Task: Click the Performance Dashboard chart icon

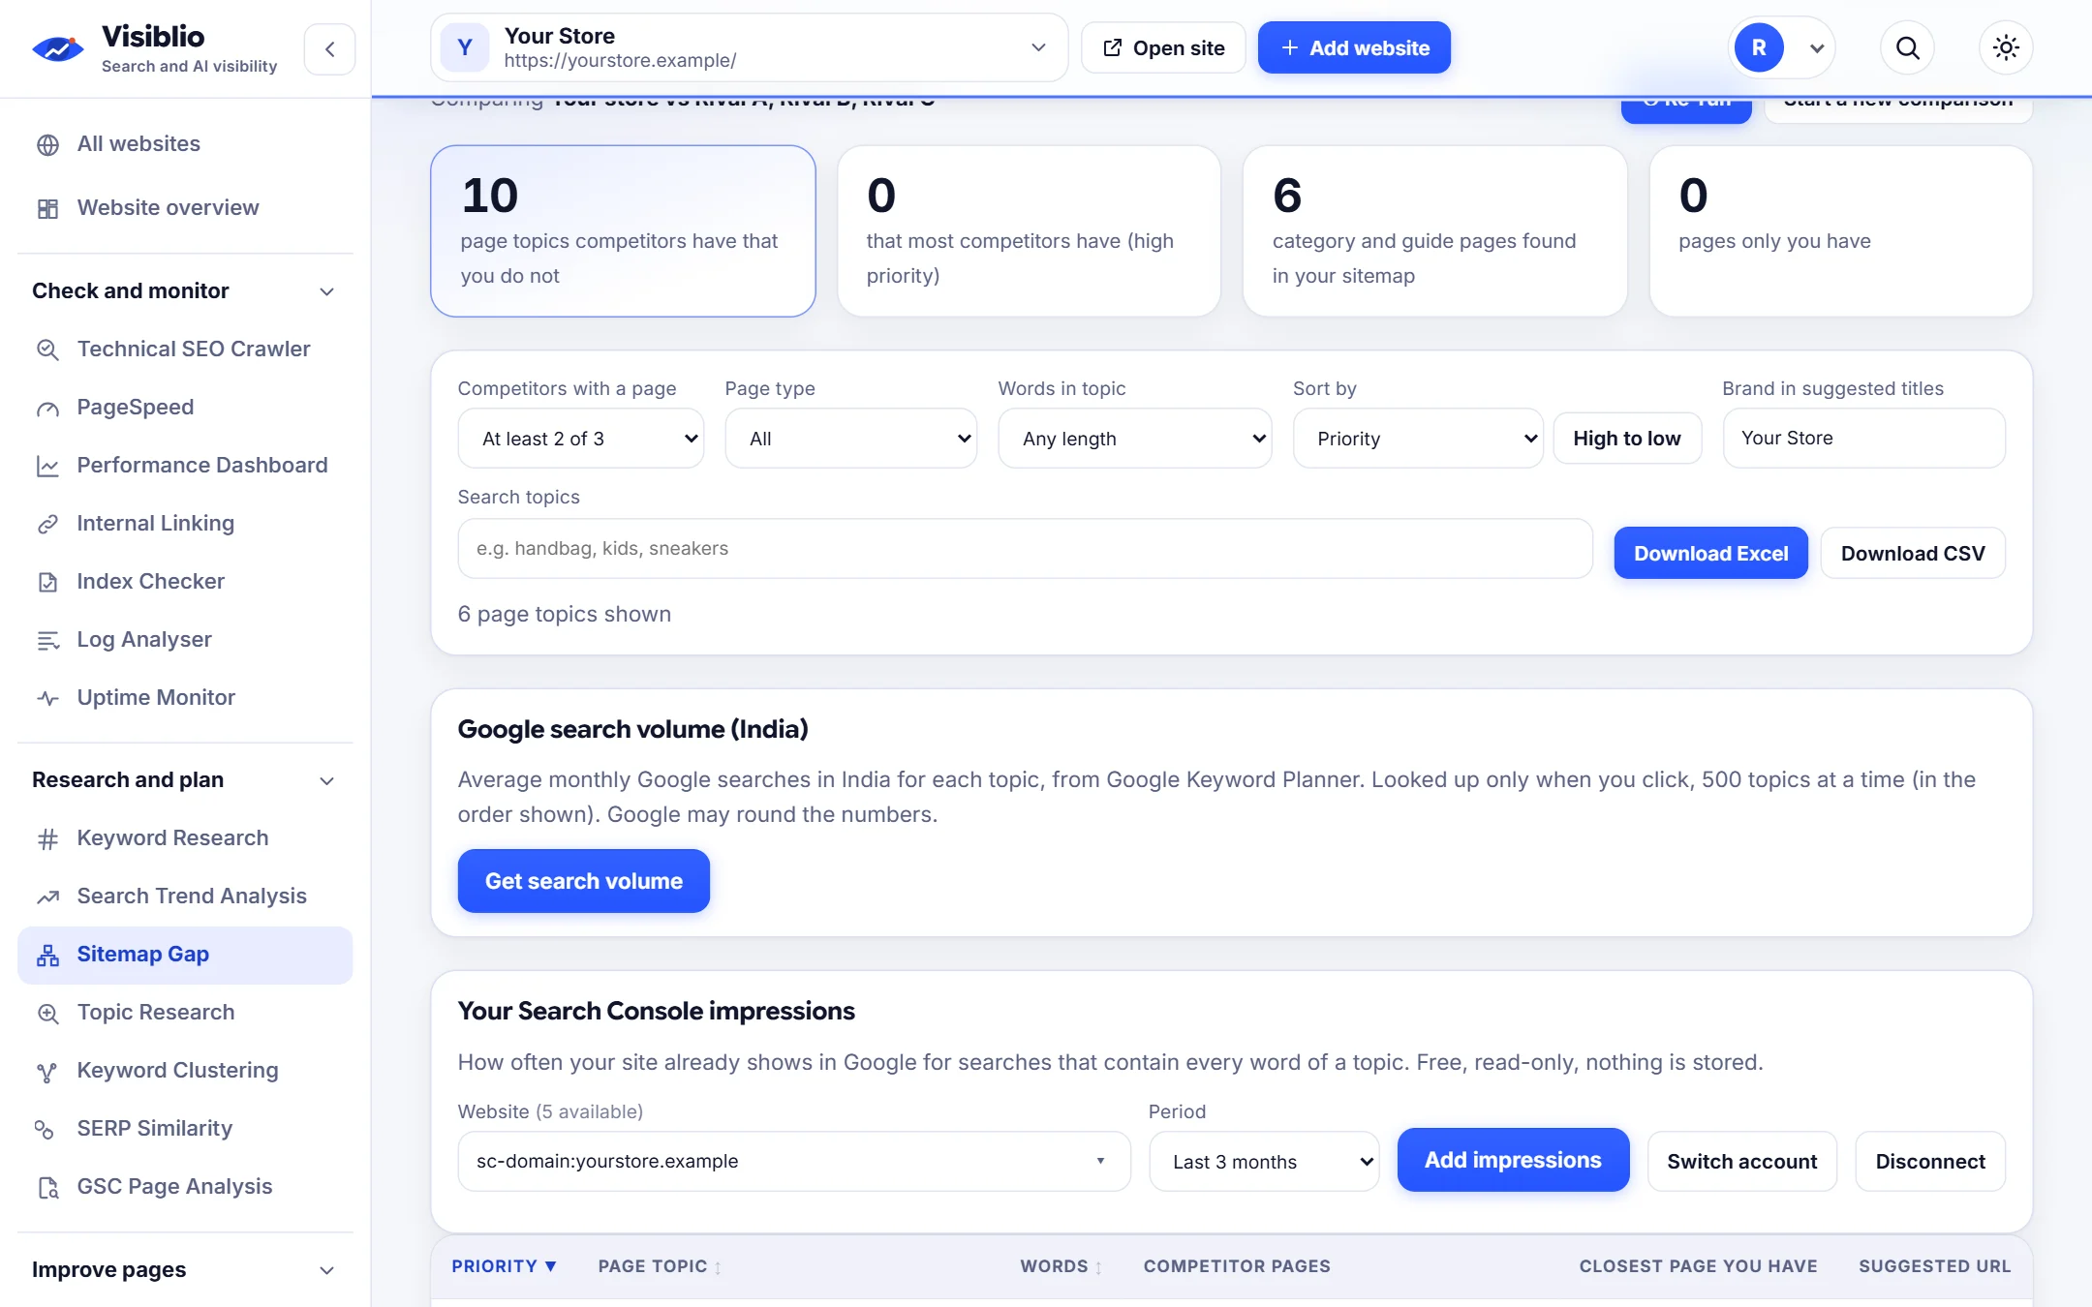Action: [x=47, y=466]
